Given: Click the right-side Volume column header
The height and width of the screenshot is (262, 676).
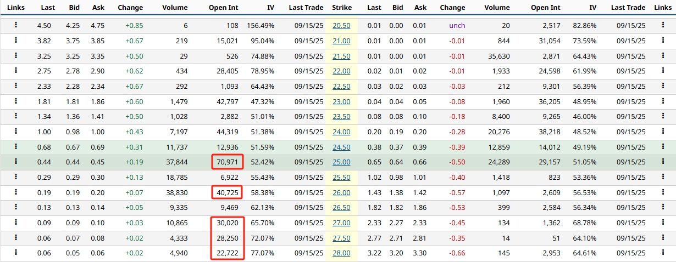Looking at the screenshot, I should click(x=497, y=8).
